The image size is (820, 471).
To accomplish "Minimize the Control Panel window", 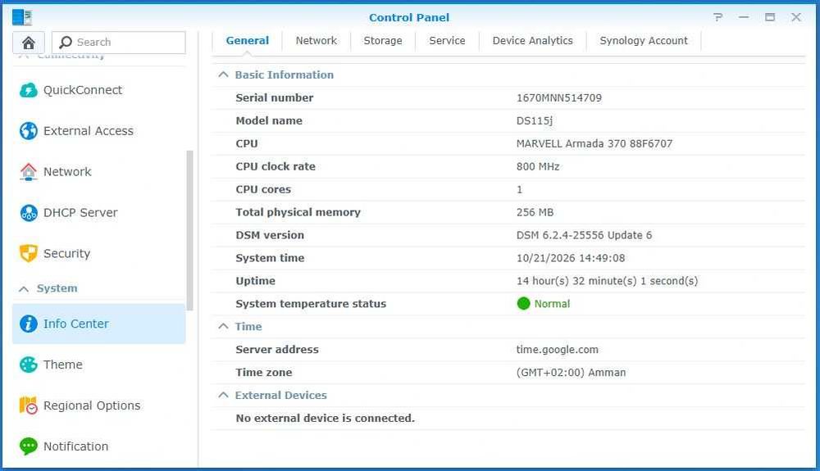I will tap(744, 17).
